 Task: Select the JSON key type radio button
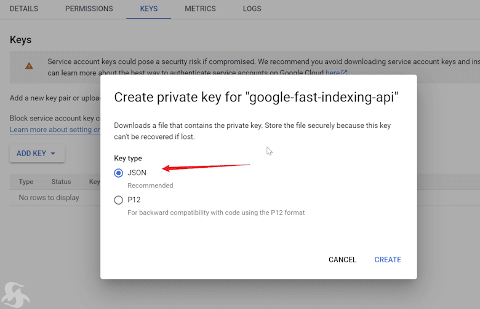pyautogui.click(x=119, y=173)
